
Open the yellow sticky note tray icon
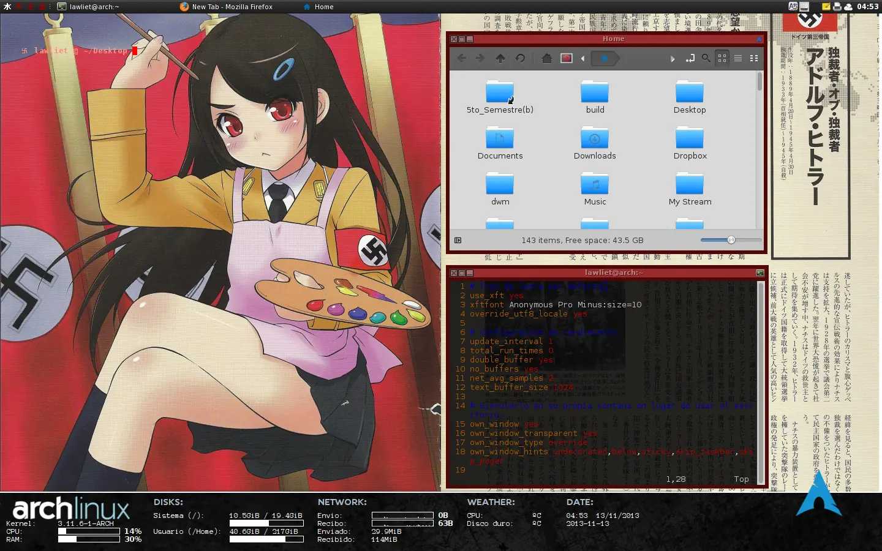(826, 7)
